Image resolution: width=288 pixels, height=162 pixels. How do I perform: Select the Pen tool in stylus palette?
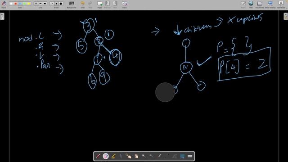(98, 156)
